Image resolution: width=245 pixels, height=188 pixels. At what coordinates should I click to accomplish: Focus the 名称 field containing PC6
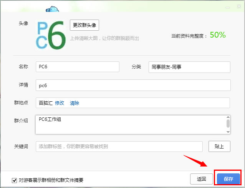pyautogui.click(x=78, y=67)
